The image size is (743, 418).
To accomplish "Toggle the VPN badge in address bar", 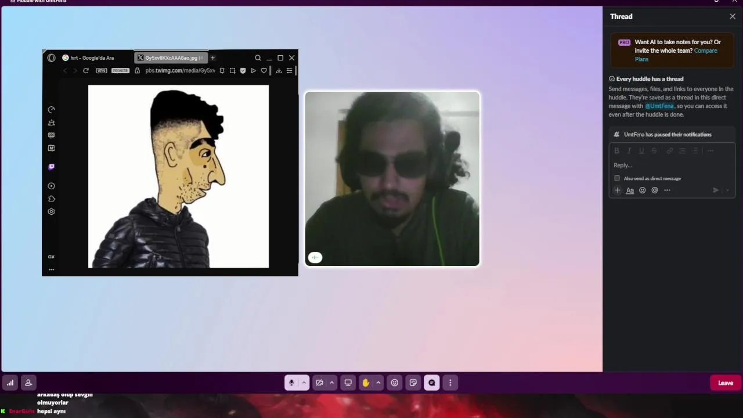I will (x=102, y=71).
